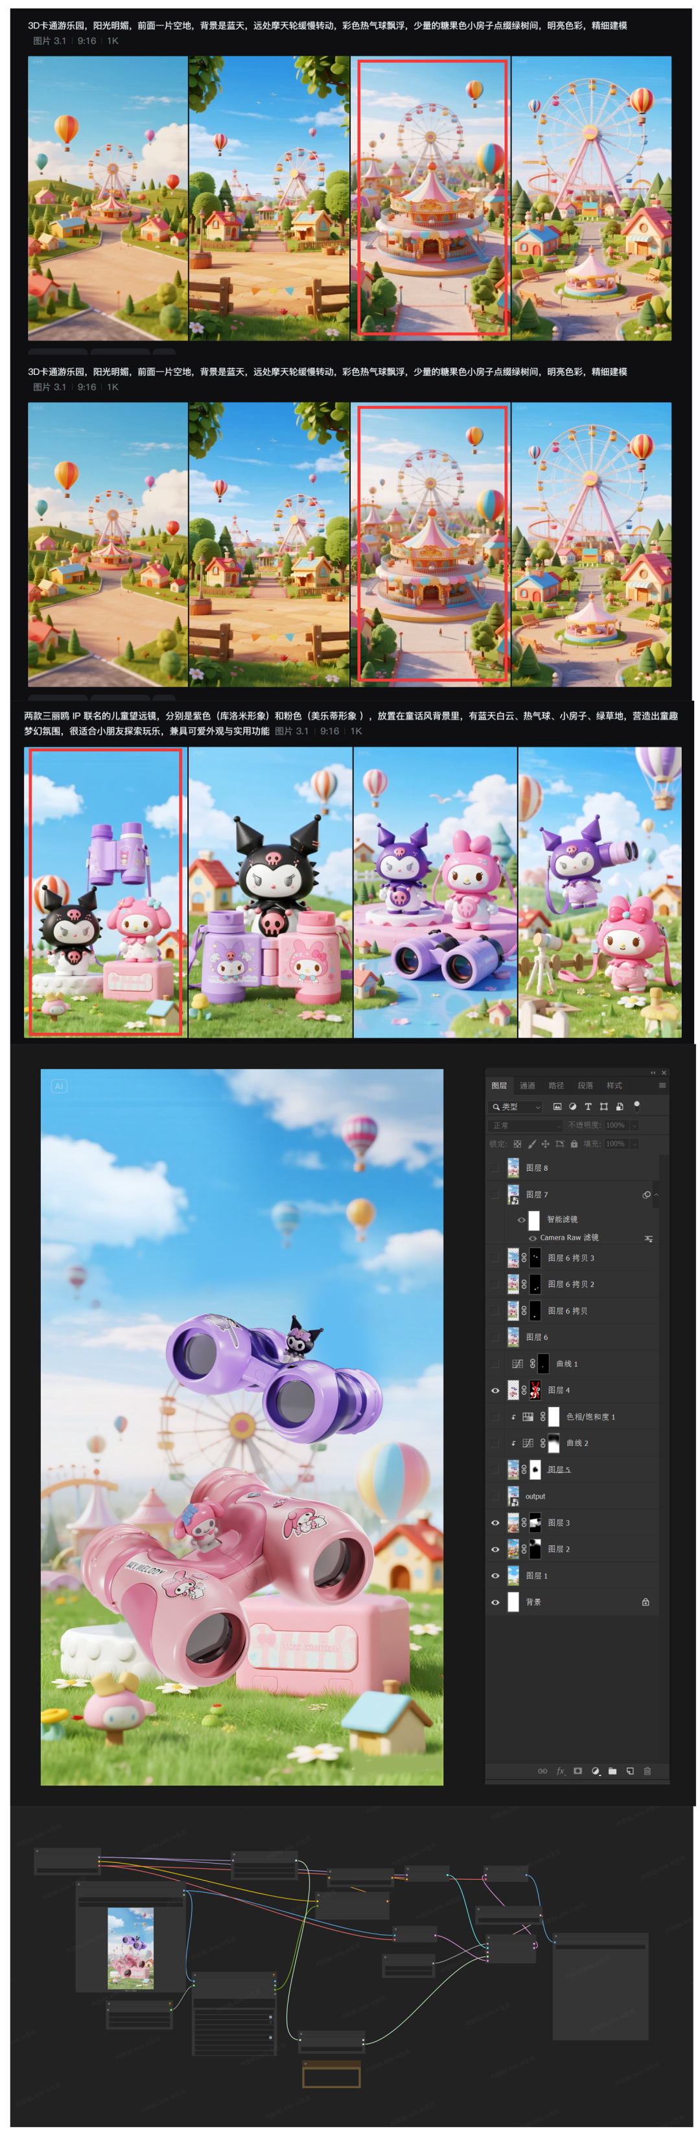Open the fx layer style menu
The width and height of the screenshot is (700, 2140).
click(x=561, y=1770)
